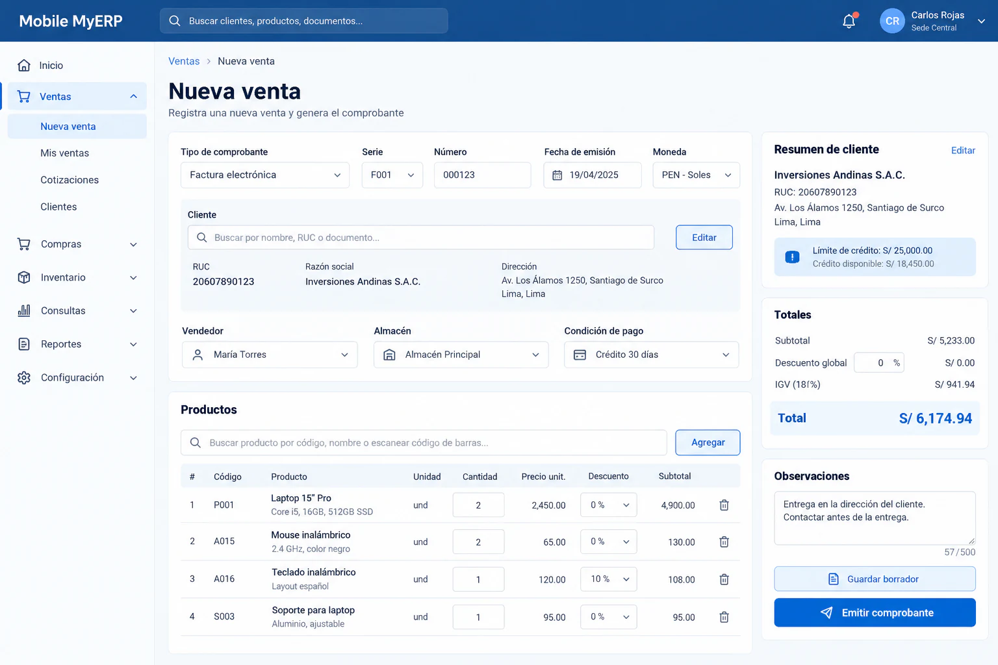Go to Mis ventas
The image size is (998, 665).
65,153
